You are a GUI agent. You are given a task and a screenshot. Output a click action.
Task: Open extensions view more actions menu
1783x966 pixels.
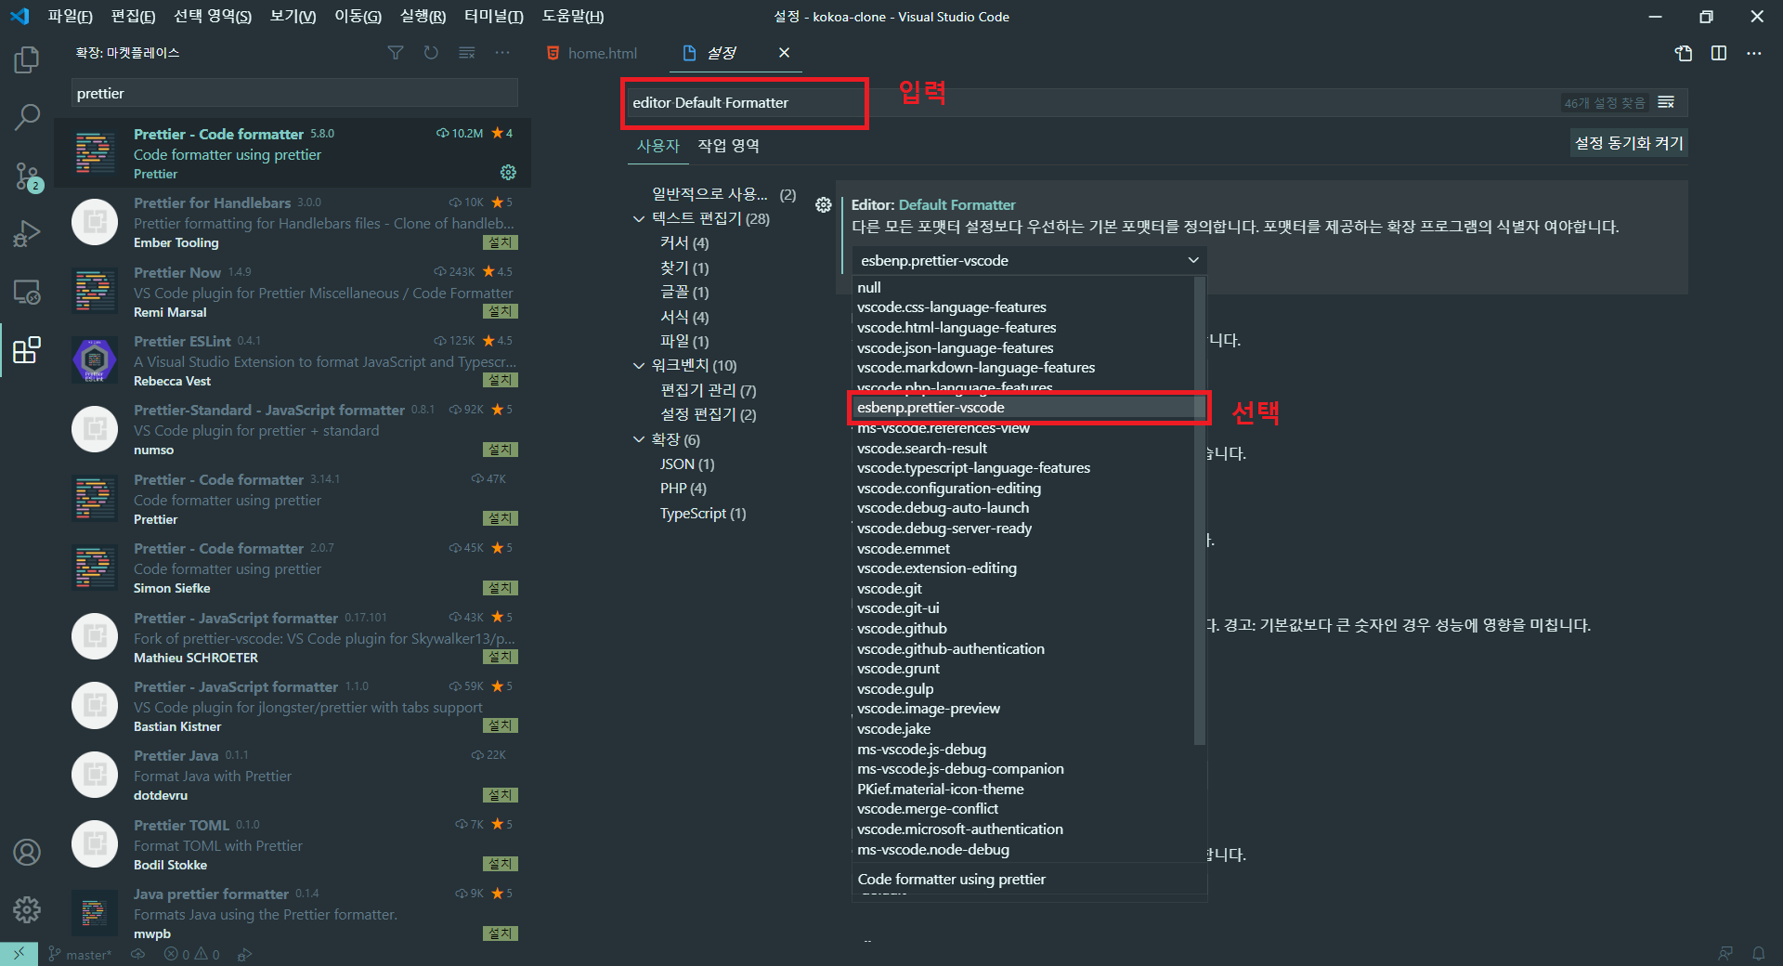[502, 53]
